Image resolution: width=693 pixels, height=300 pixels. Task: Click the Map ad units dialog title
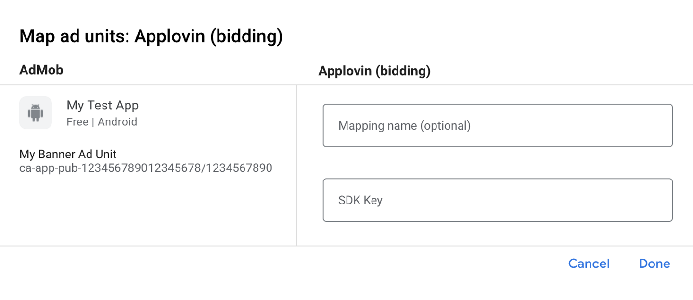[x=151, y=36]
